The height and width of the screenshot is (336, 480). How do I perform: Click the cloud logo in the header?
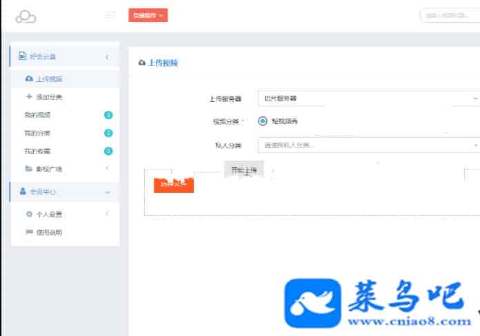(26, 15)
